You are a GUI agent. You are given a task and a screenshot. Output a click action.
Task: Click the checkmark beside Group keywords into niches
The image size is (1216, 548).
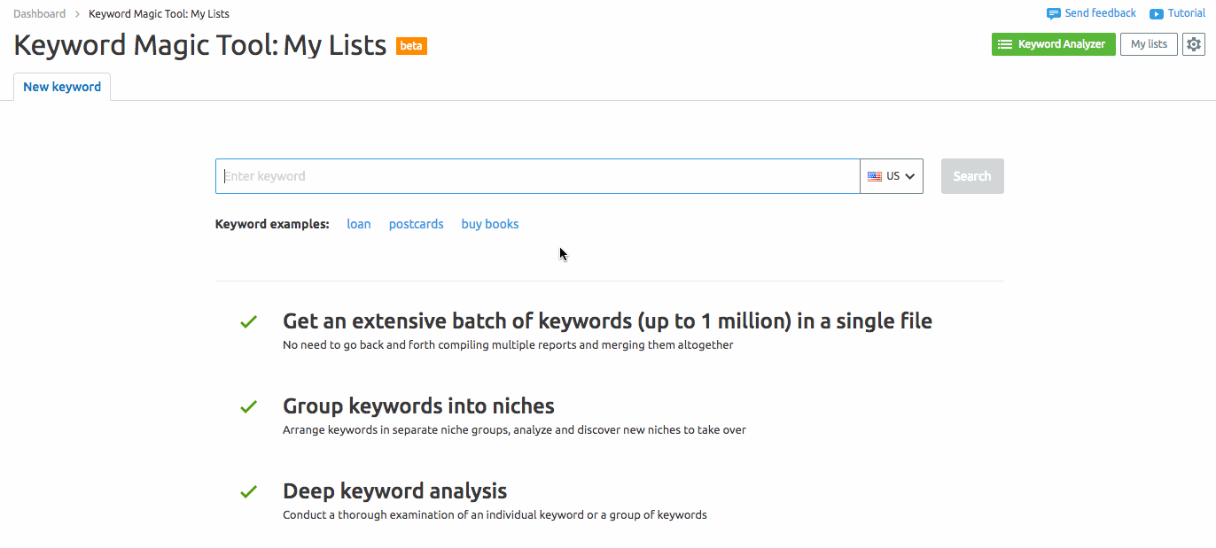[248, 406]
